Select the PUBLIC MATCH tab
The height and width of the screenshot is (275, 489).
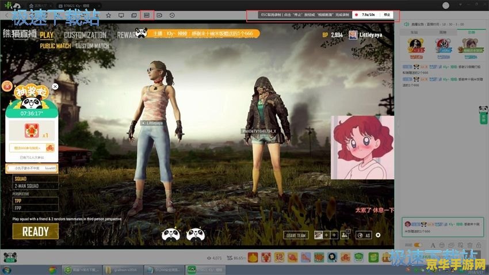[x=55, y=46]
